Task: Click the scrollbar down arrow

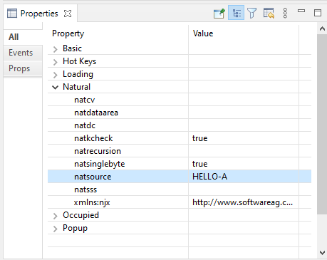Action: pyautogui.click(x=322, y=253)
